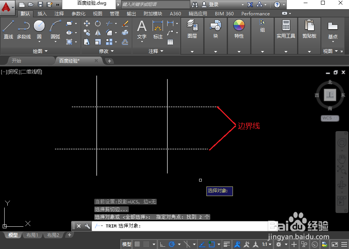The width and height of the screenshot is (349, 249).
Task: Click the Fillet tool icon
Action: [109, 33]
